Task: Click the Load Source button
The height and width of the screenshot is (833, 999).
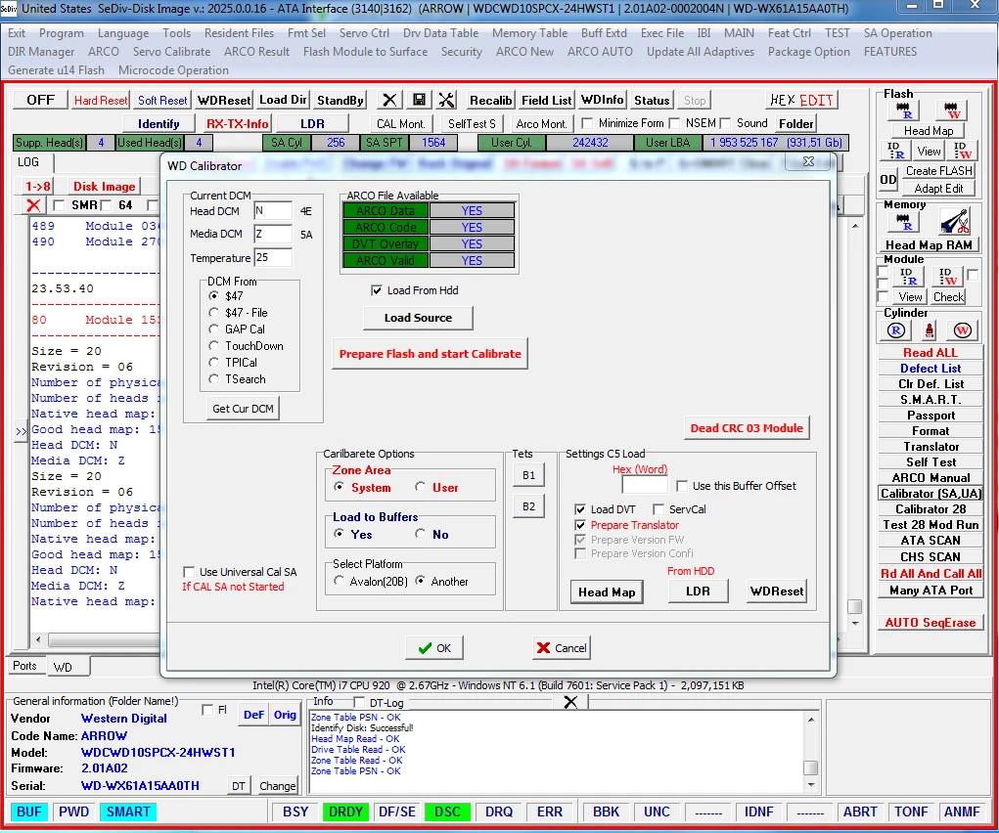Action: pos(418,318)
